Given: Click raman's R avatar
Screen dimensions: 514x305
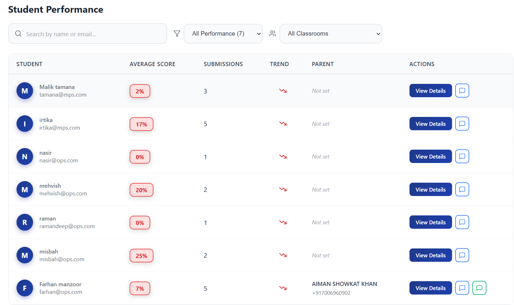Looking at the screenshot, I should point(25,222).
